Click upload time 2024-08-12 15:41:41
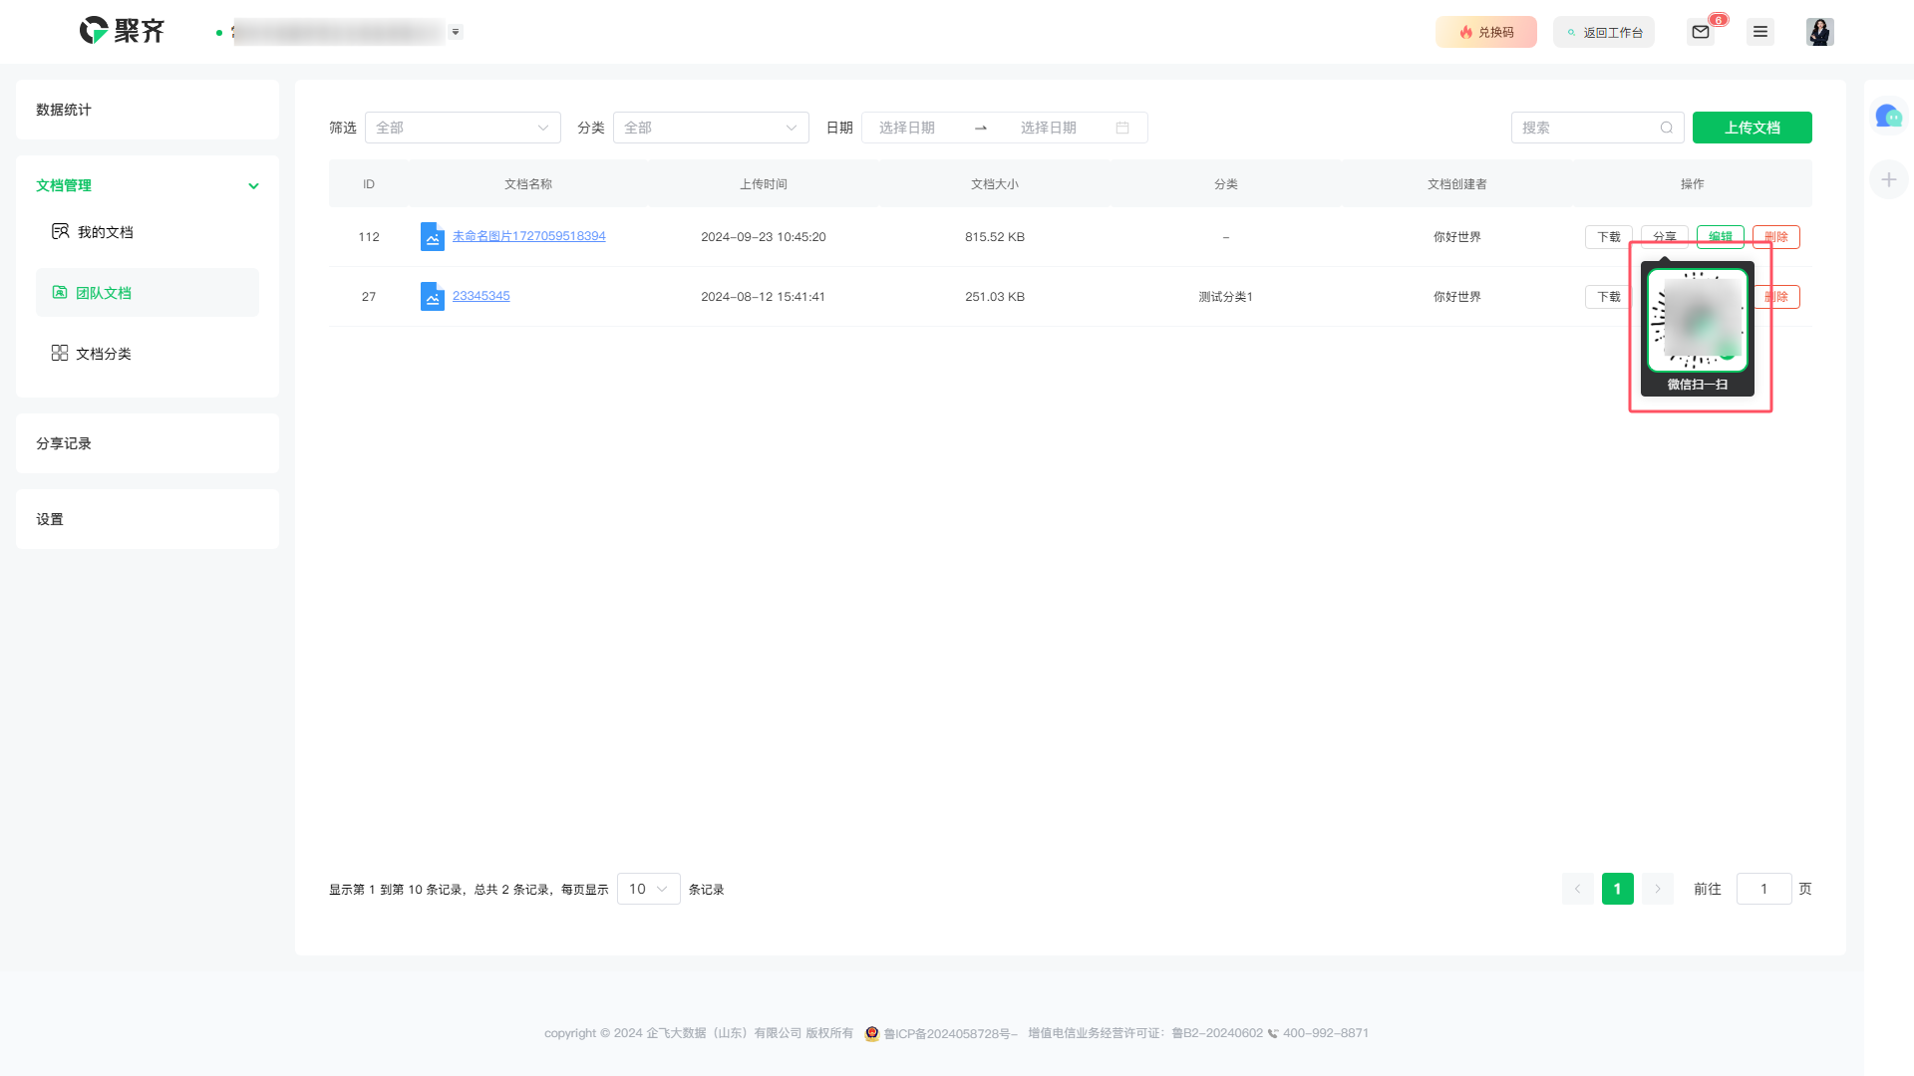1914x1076 pixels. coord(764,297)
